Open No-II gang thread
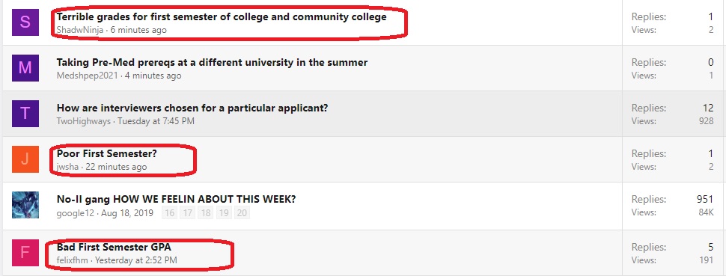This screenshot has width=726, height=276. pyautogui.click(x=176, y=199)
